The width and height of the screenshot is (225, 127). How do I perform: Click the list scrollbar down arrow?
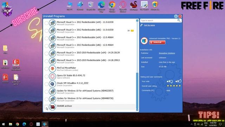click(137, 110)
